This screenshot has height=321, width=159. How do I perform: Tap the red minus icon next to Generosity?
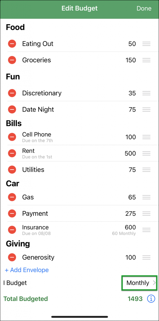pos(12,257)
